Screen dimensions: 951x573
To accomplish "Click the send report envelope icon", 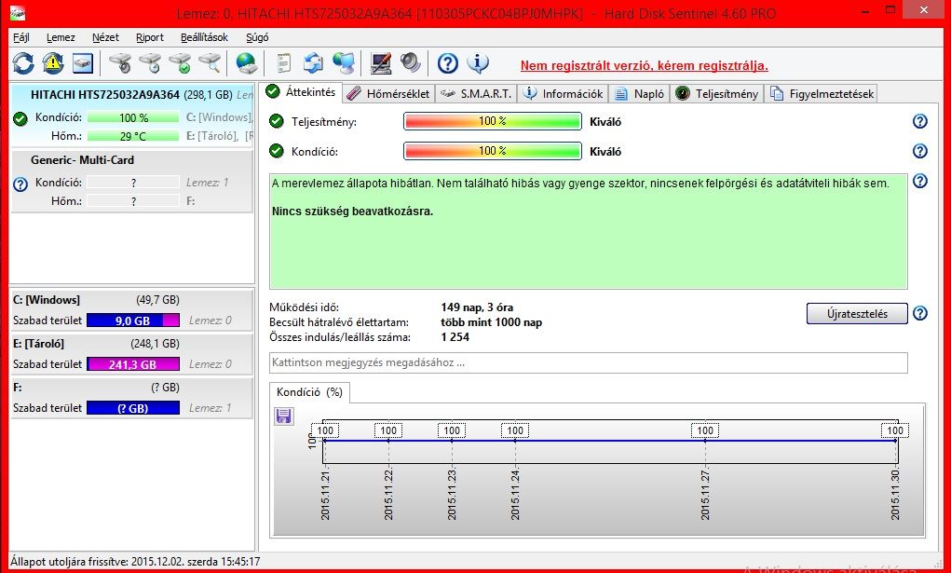I will (x=313, y=63).
